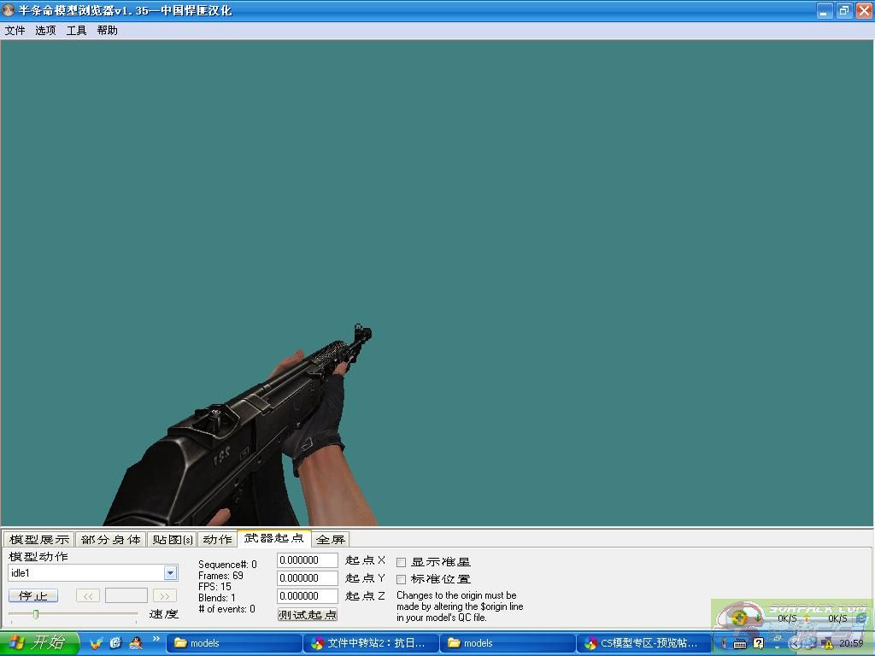Click the QQ penguin quick launch icon
875x656 pixels.
pyautogui.click(x=135, y=643)
